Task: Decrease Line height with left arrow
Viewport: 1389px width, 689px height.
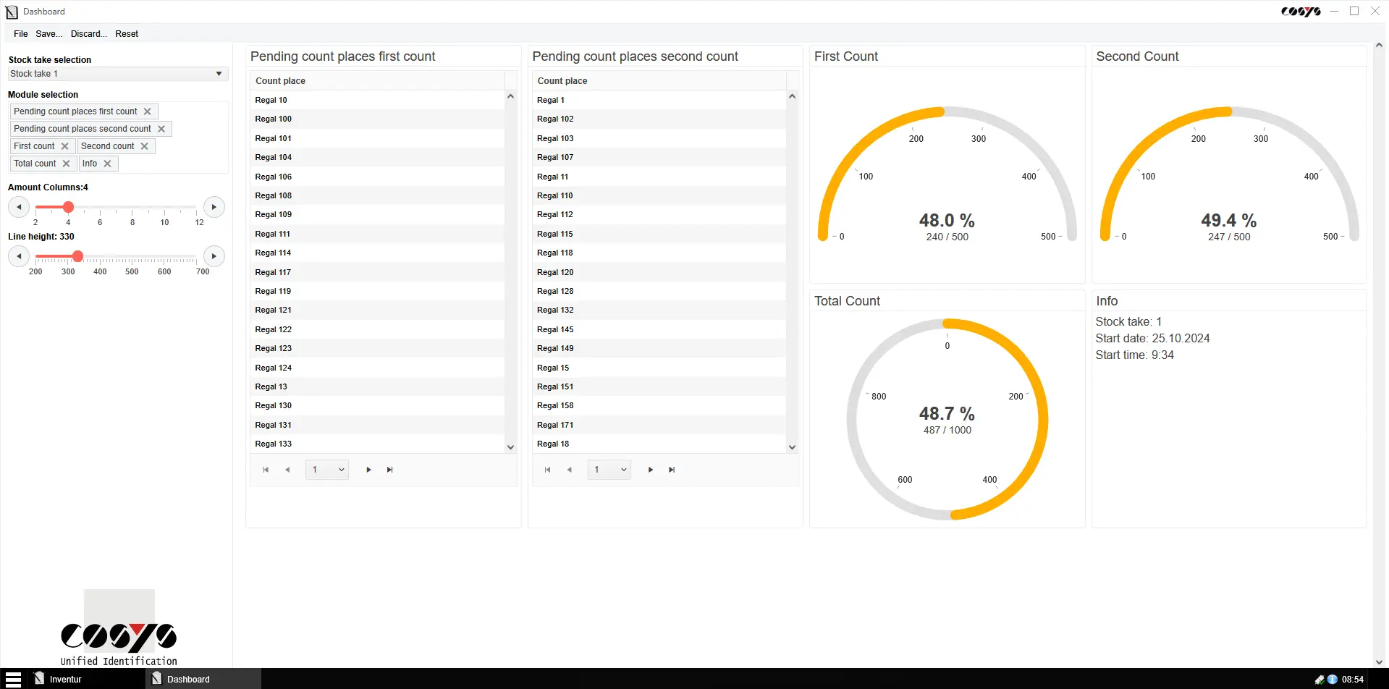Action: tap(19, 256)
